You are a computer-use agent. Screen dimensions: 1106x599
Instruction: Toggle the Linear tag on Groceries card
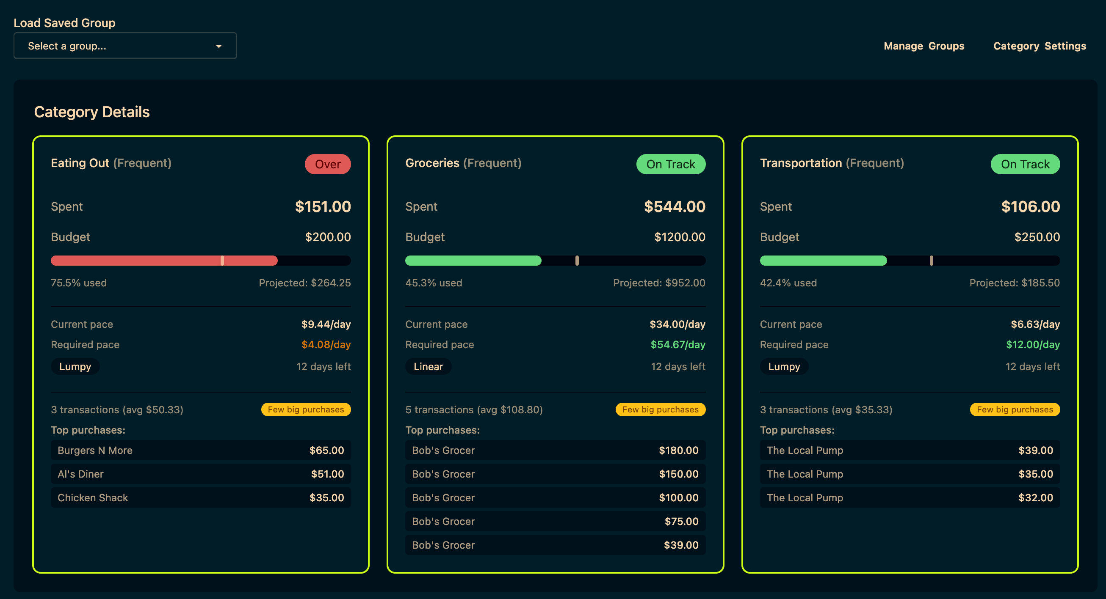point(428,366)
